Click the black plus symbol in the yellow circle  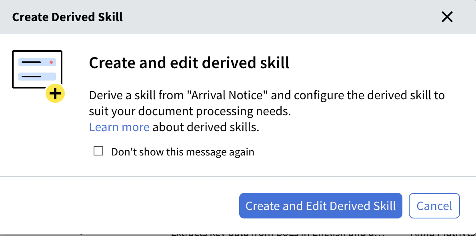click(x=55, y=93)
